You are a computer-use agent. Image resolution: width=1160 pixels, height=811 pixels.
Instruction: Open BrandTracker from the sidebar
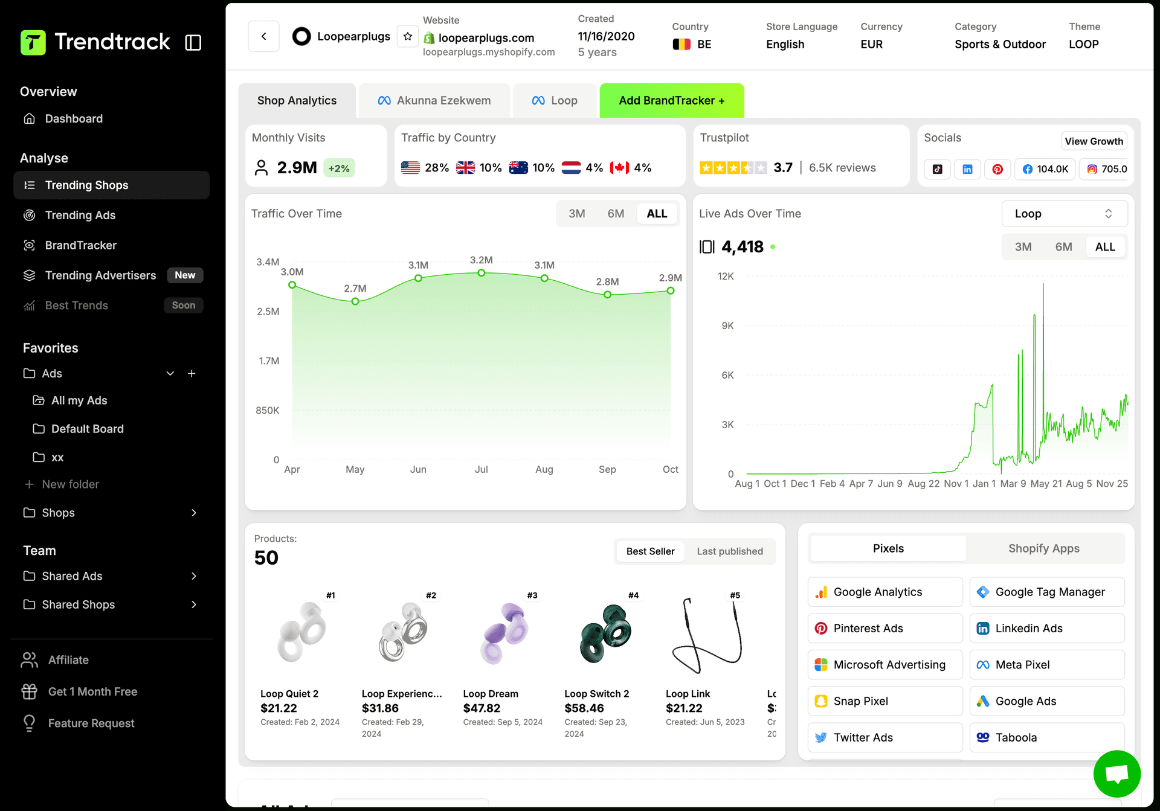80,245
